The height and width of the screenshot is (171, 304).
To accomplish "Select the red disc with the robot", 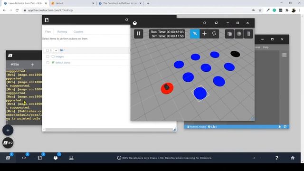I will tap(167, 88).
